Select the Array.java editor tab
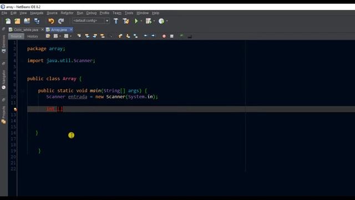The image size is (355, 200). [59, 29]
